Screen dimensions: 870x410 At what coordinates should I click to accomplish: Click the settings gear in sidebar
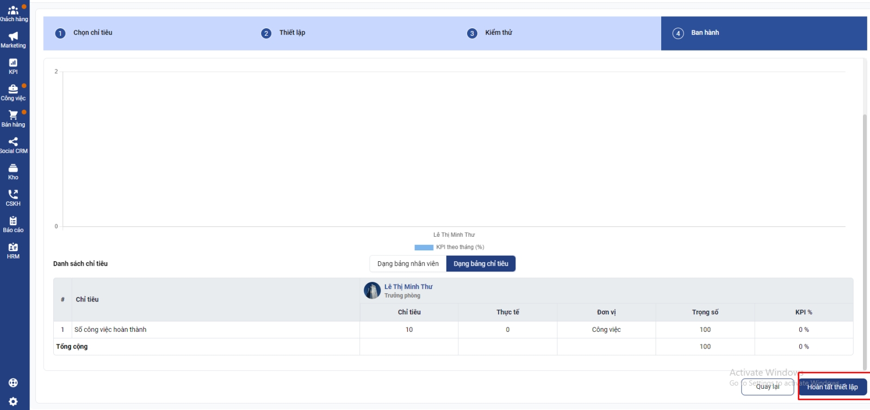[13, 401]
